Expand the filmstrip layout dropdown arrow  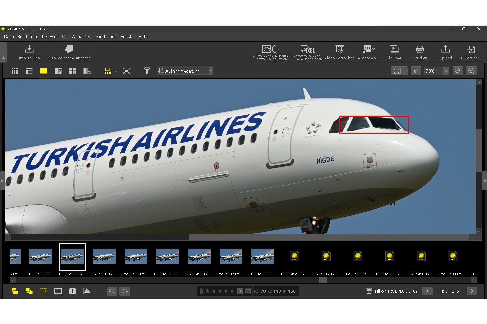115,71
